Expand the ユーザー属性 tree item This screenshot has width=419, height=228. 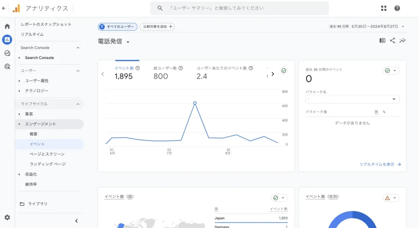[x=19, y=80]
